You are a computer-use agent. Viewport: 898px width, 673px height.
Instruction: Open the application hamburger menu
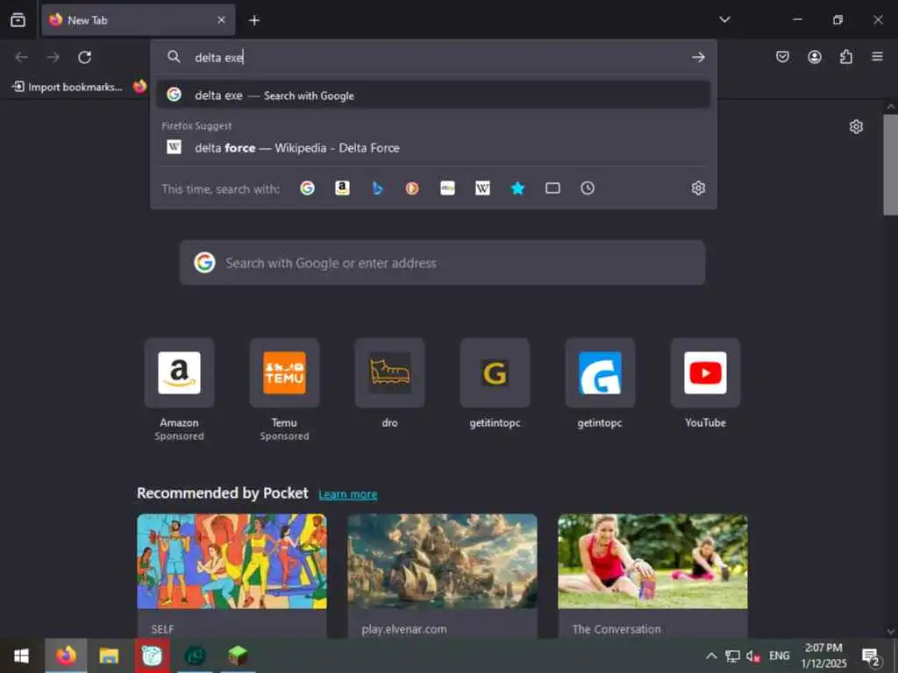tap(877, 57)
